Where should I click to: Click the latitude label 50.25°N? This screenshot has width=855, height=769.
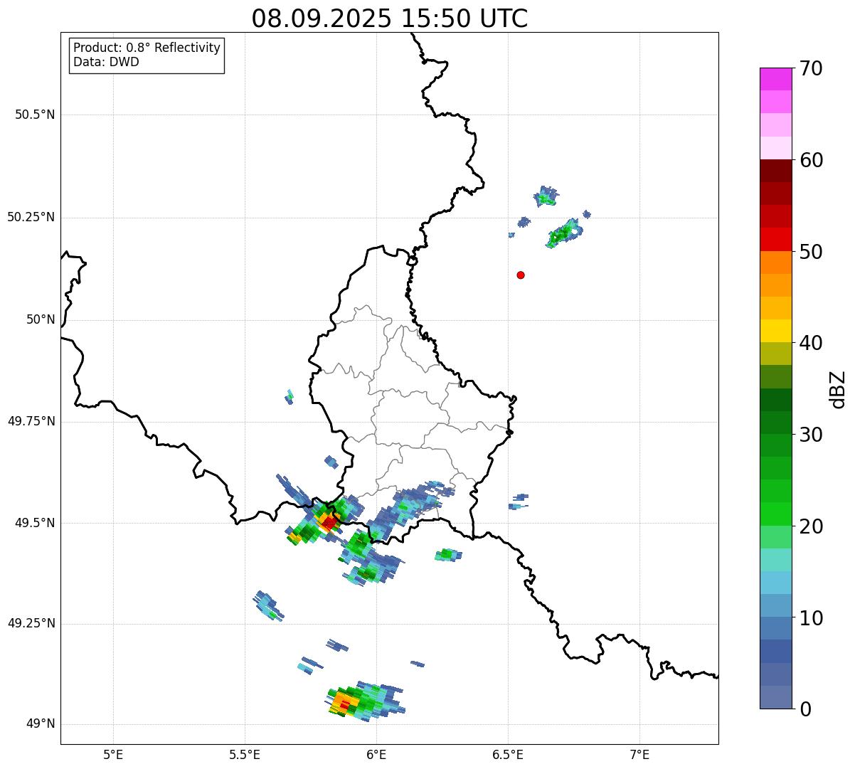(31, 217)
